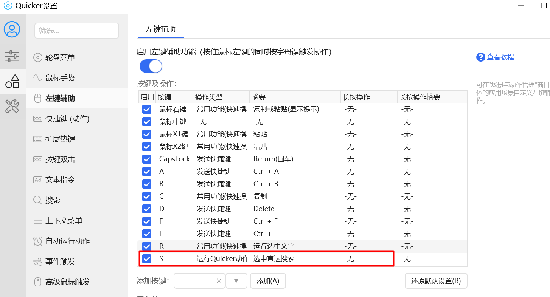Viewport: 550px width, 297px height.
Task: Disable the S key row checkbox
Action: pos(146,259)
